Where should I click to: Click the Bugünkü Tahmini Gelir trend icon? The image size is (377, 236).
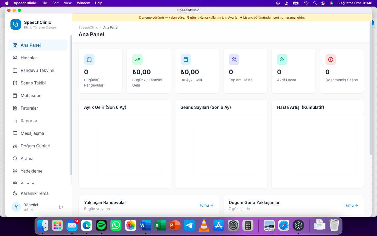click(x=137, y=60)
